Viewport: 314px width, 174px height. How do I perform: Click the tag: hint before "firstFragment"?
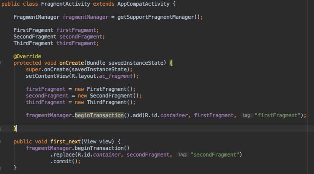click(247, 115)
